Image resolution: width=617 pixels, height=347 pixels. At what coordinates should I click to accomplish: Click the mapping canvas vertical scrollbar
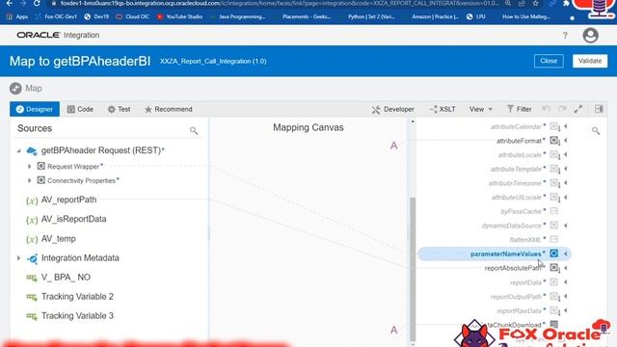click(413, 270)
